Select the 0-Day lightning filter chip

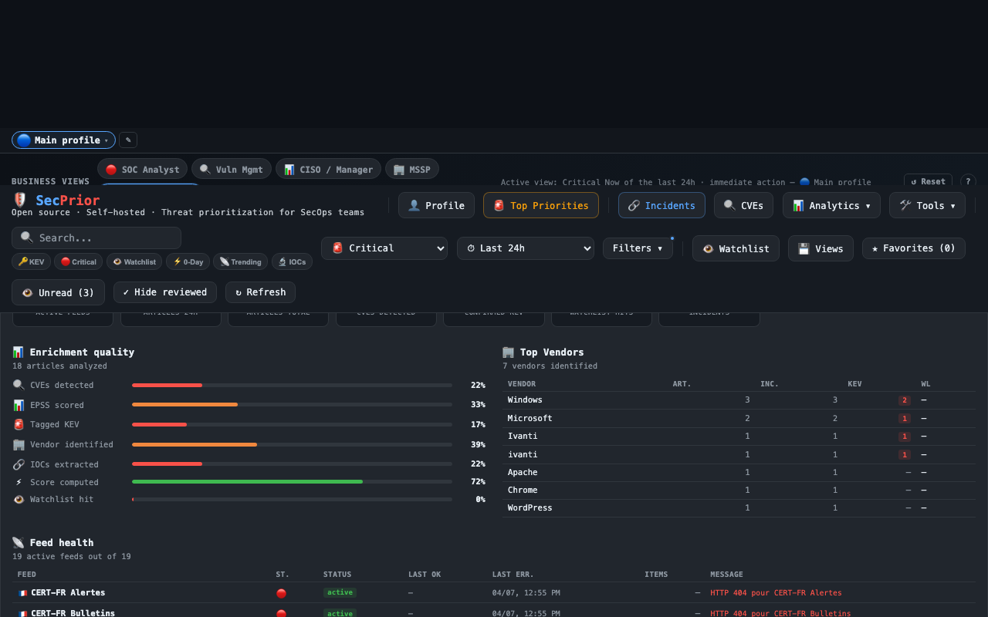[x=188, y=261]
